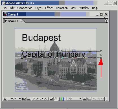Open the Composition menu
This screenshot has width=118, height=109.
pyautogui.click(x=25, y=8)
